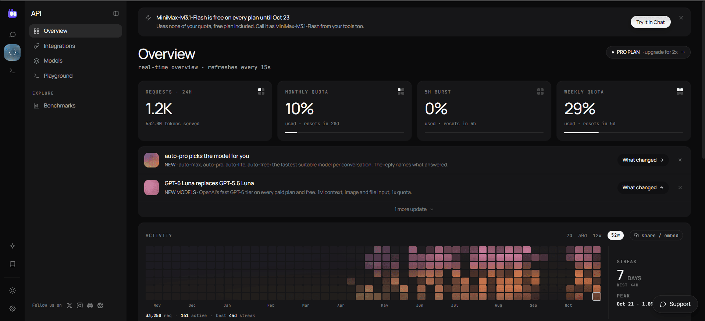Click the grid icon on Monthly Quota card
Screen dimensions: 705x321
pyautogui.click(x=401, y=91)
